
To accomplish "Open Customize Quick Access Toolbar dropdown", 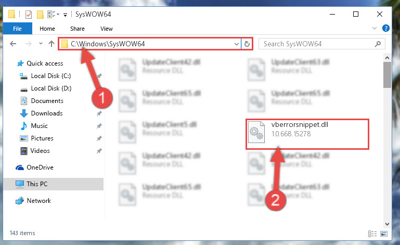I will click(x=66, y=15).
